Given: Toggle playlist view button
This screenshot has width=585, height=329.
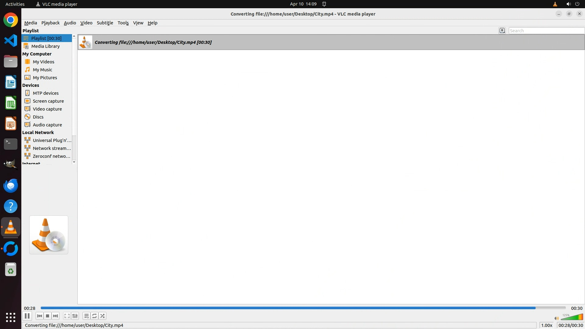Looking at the screenshot, I should tap(87, 316).
